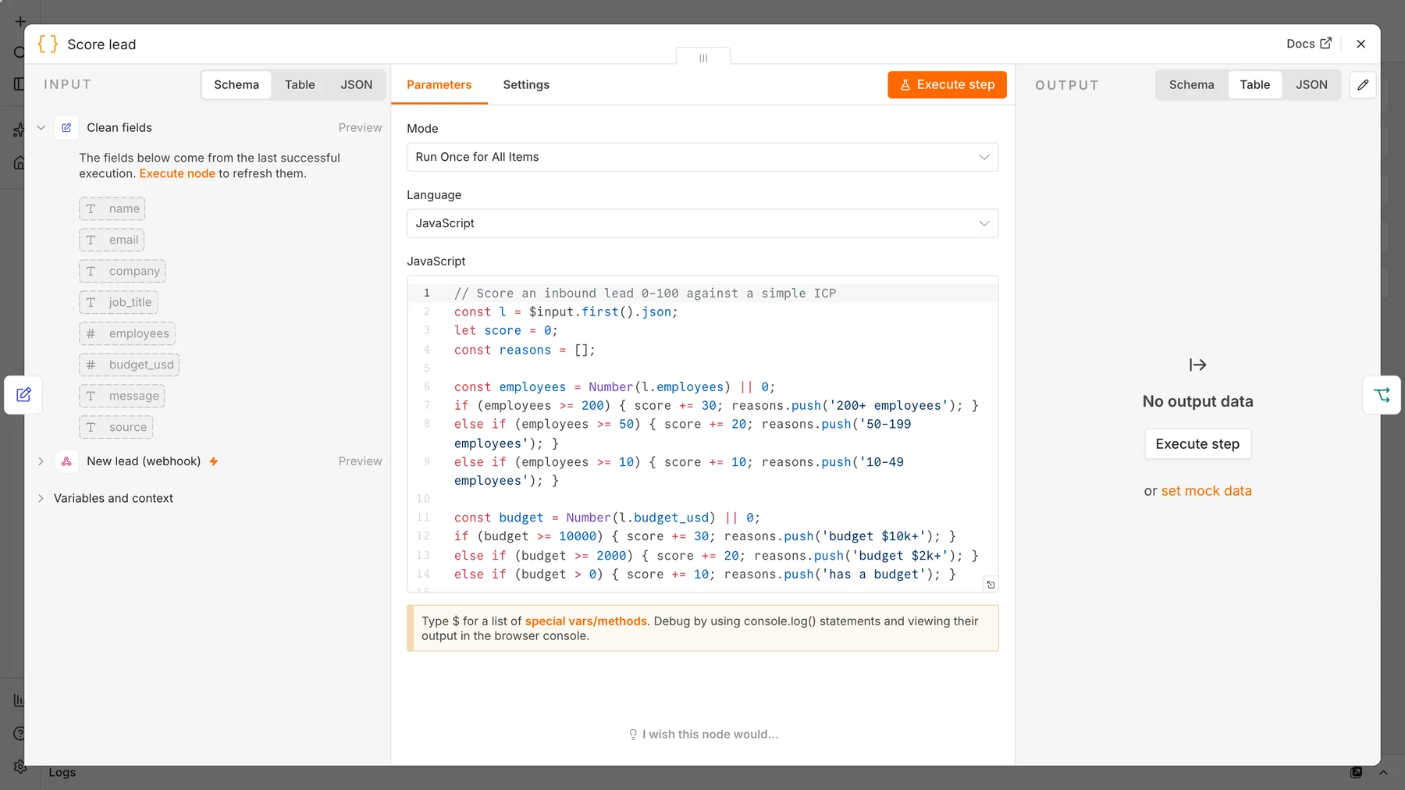Expand the New lead (webhook) section

[41, 461]
